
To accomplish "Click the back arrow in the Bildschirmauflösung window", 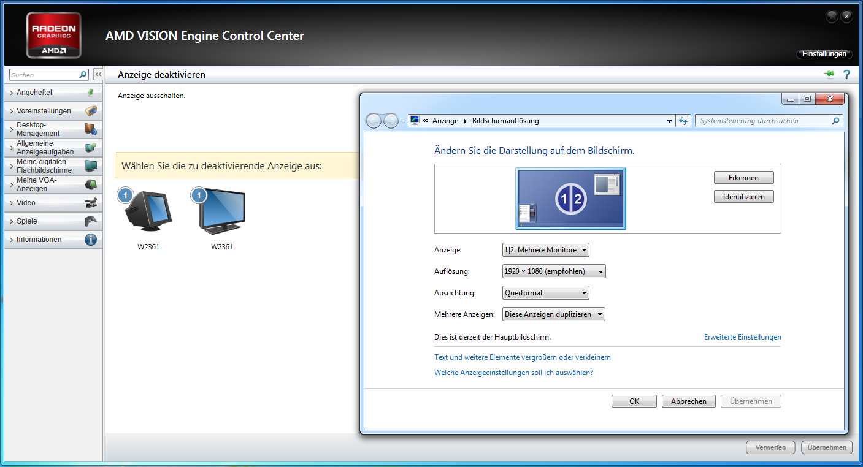I will click(x=374, y=121).
